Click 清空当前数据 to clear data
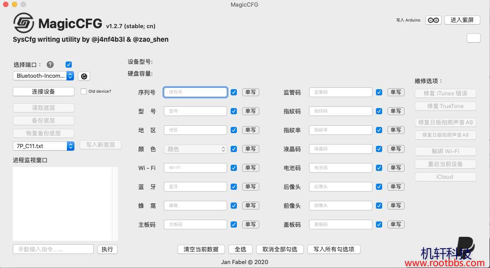The image size is (490, 268). (x=201, y=249)
